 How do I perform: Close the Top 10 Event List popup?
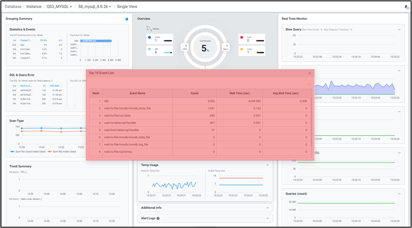coord(310,73)
